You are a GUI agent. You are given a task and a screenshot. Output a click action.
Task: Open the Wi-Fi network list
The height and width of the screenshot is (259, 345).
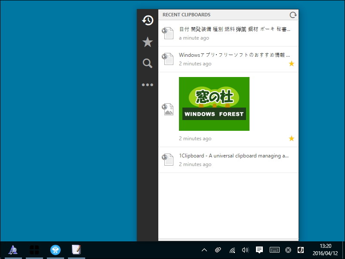[x=231, y=250]
